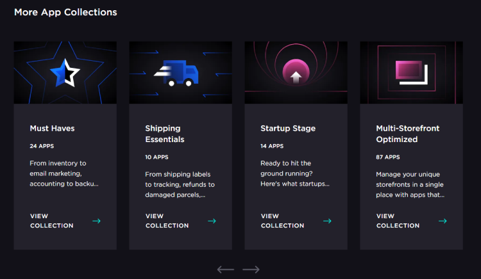Image resolution: width=481 pixels, height=279 pixels.
Task: Click the pink upward arrow circle icon
Action: tap(296, 72)
